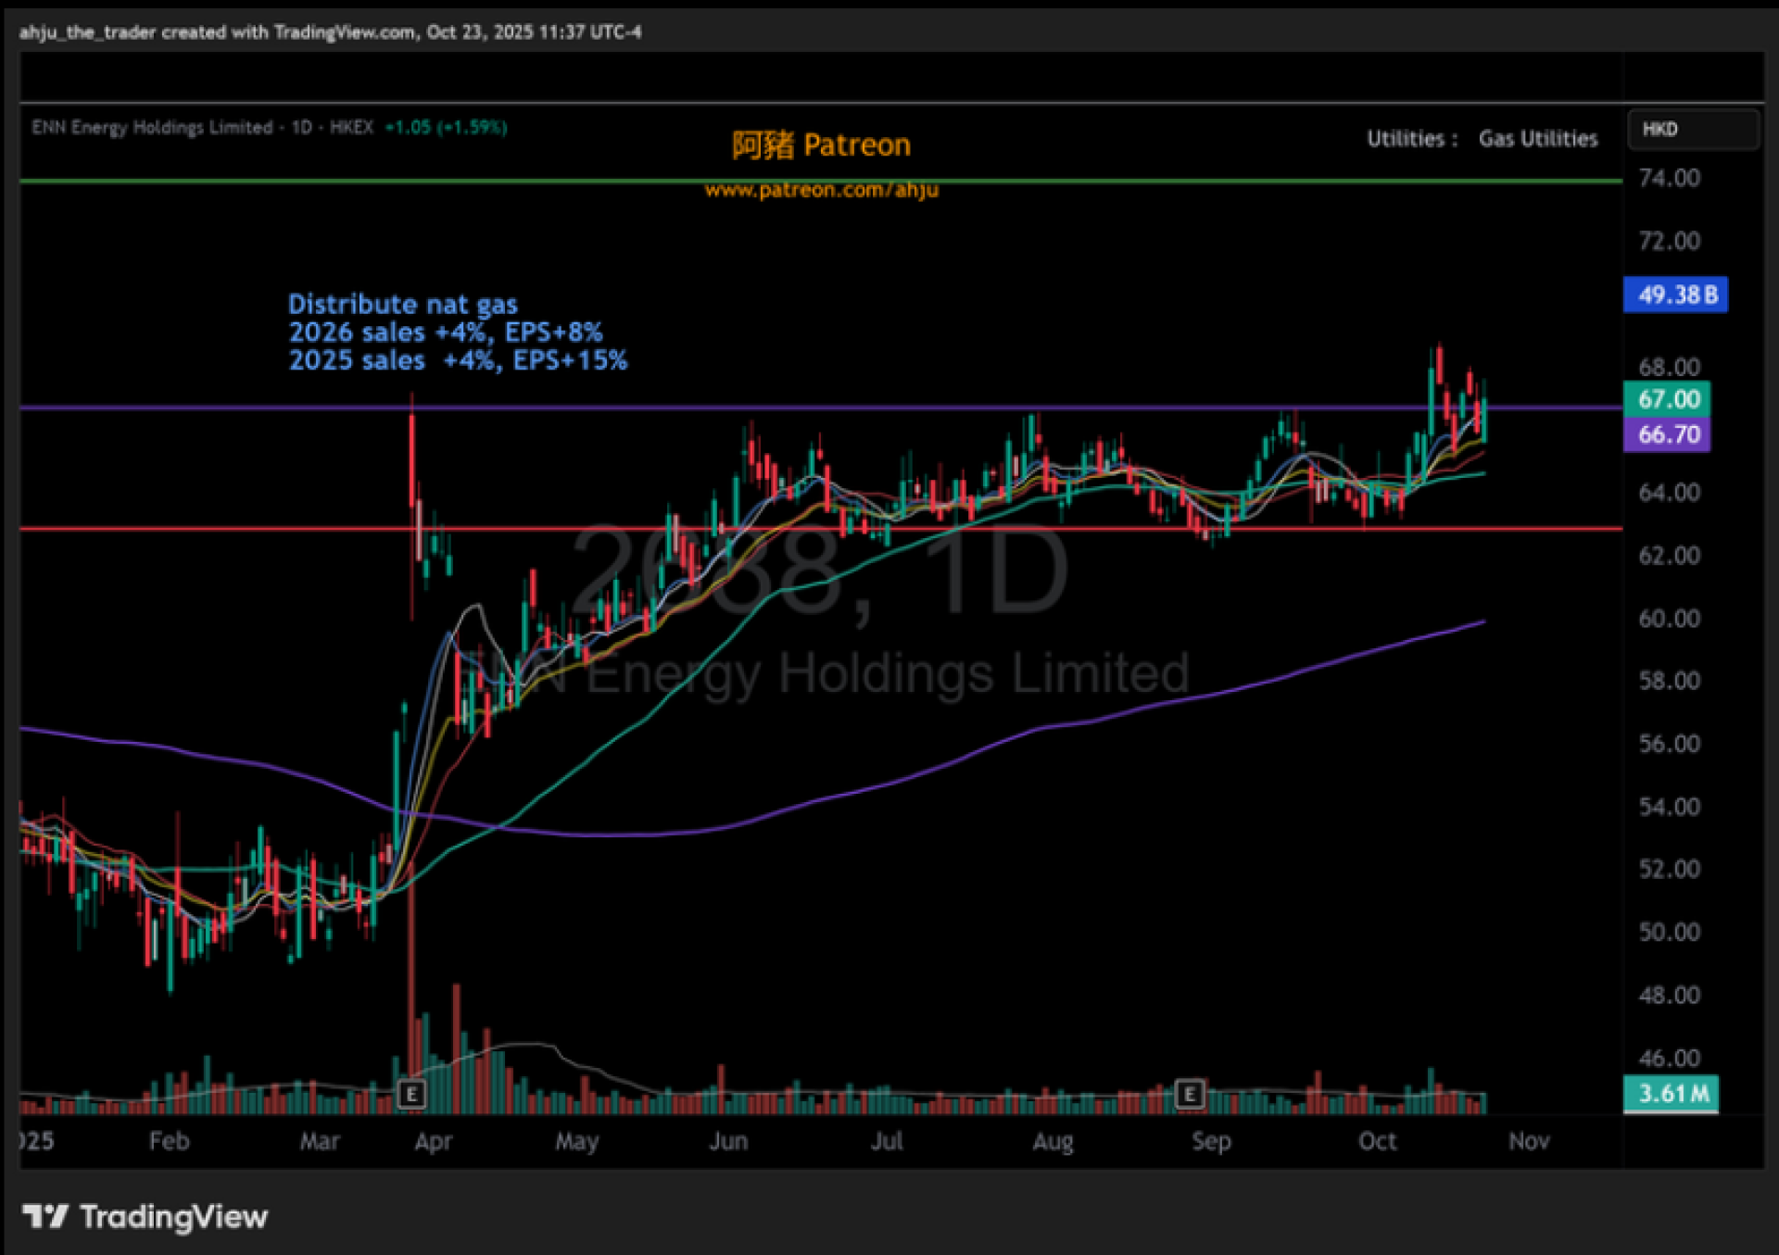Click the April earnings 'E' marker
This screenshot has width=1779, height=1255.
[x=411, y=1094]
